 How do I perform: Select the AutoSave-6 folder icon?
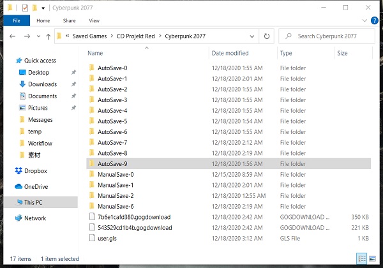(92, 131)
